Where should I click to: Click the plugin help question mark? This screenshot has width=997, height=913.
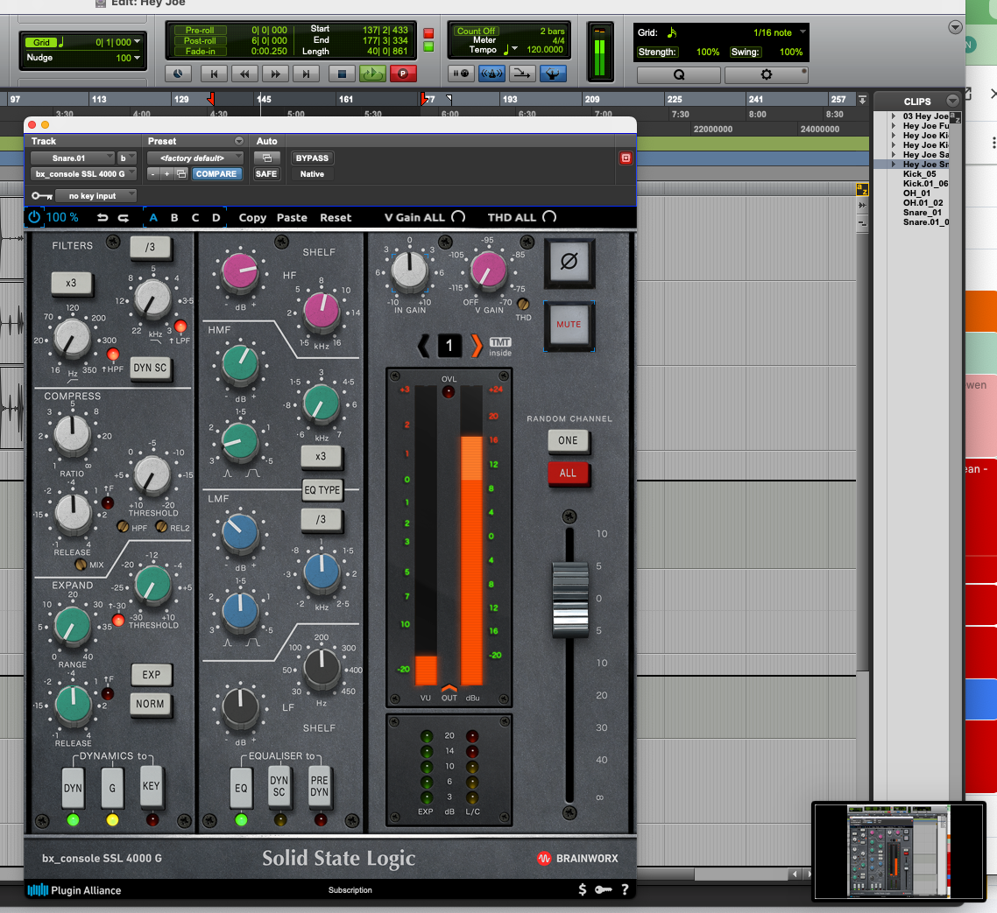pyautogui.click(x=625, y=889)
